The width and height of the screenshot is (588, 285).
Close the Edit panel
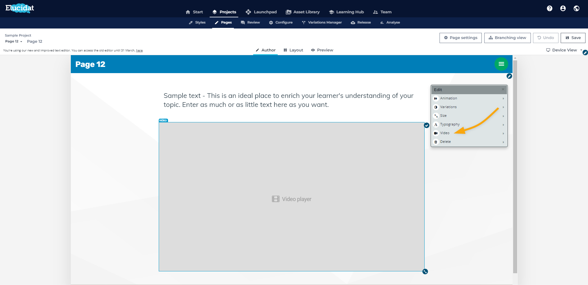[x=503, y=90]
